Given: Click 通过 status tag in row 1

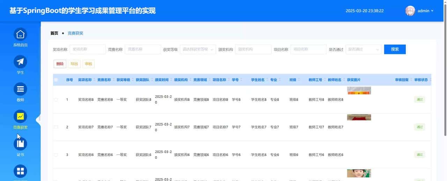Looking at the screenshot, I should pyautogui.click(x=420, y=100).
